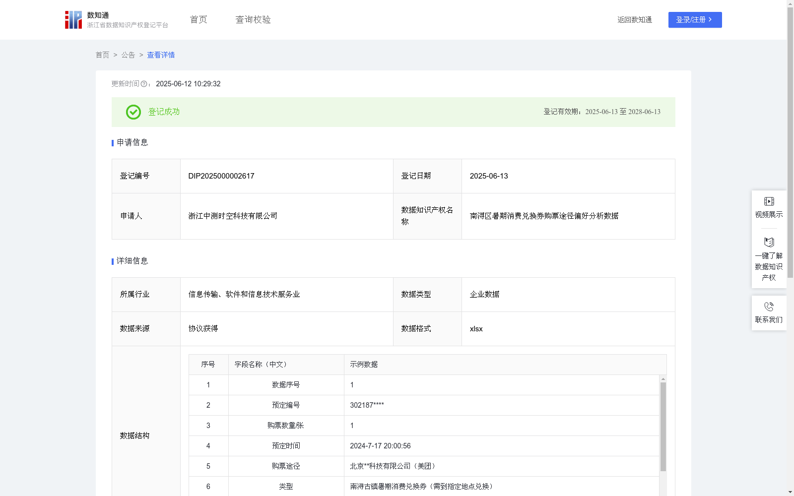Click the 预定时间 field cell

pos(286,446)
